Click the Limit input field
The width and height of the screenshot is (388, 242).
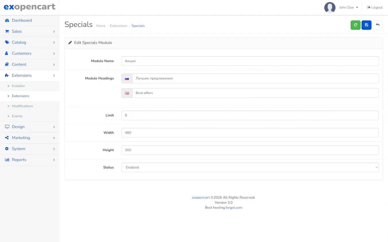click(250, 115)
